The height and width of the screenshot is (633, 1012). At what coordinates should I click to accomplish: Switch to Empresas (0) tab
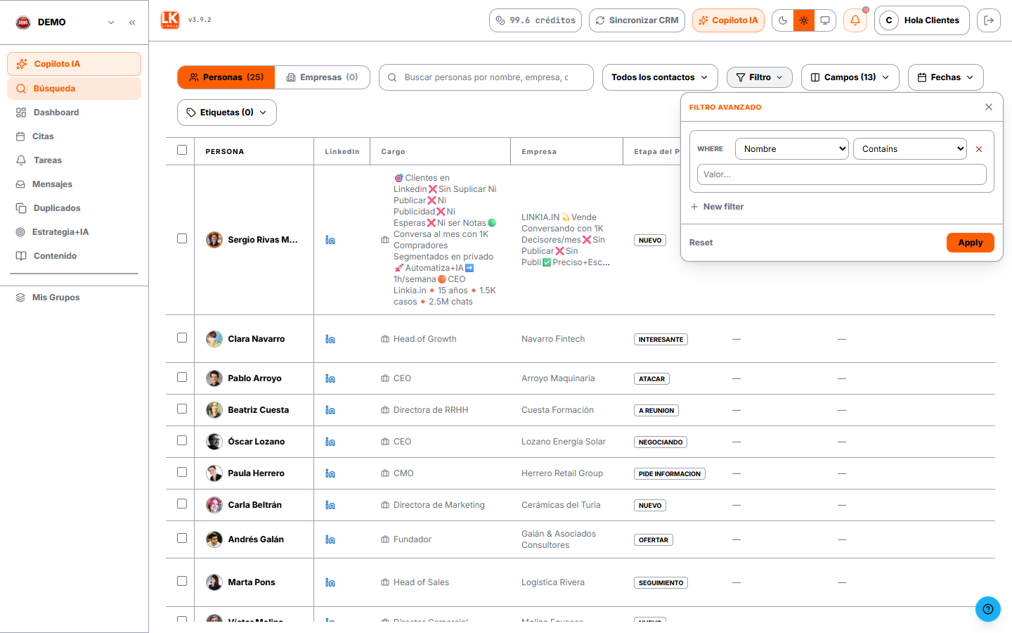pyautogui.click(x=323, y=77)
